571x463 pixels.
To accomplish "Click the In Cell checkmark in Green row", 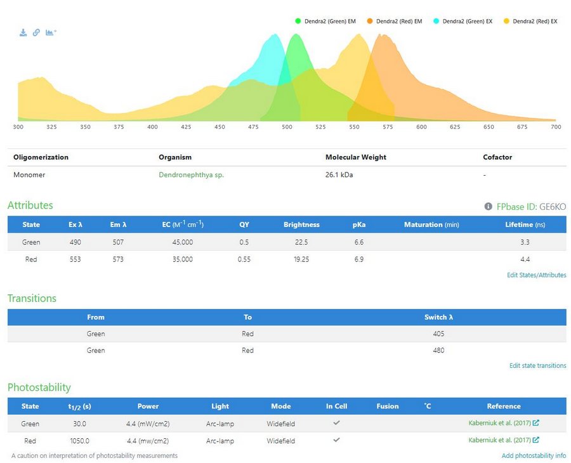I will pos(337,423).
